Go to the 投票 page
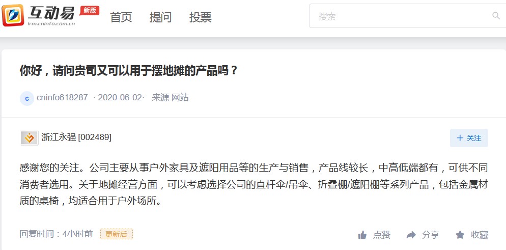The height and width of the screenshot is (250, 506). [x=201, y=17]
